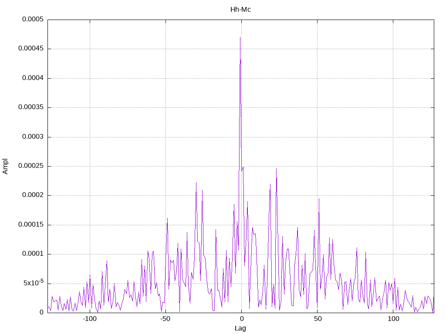Screen dimensions: 446x334
Task: Click the 0.0003 y-axis tick label
Action: [33, 137]
